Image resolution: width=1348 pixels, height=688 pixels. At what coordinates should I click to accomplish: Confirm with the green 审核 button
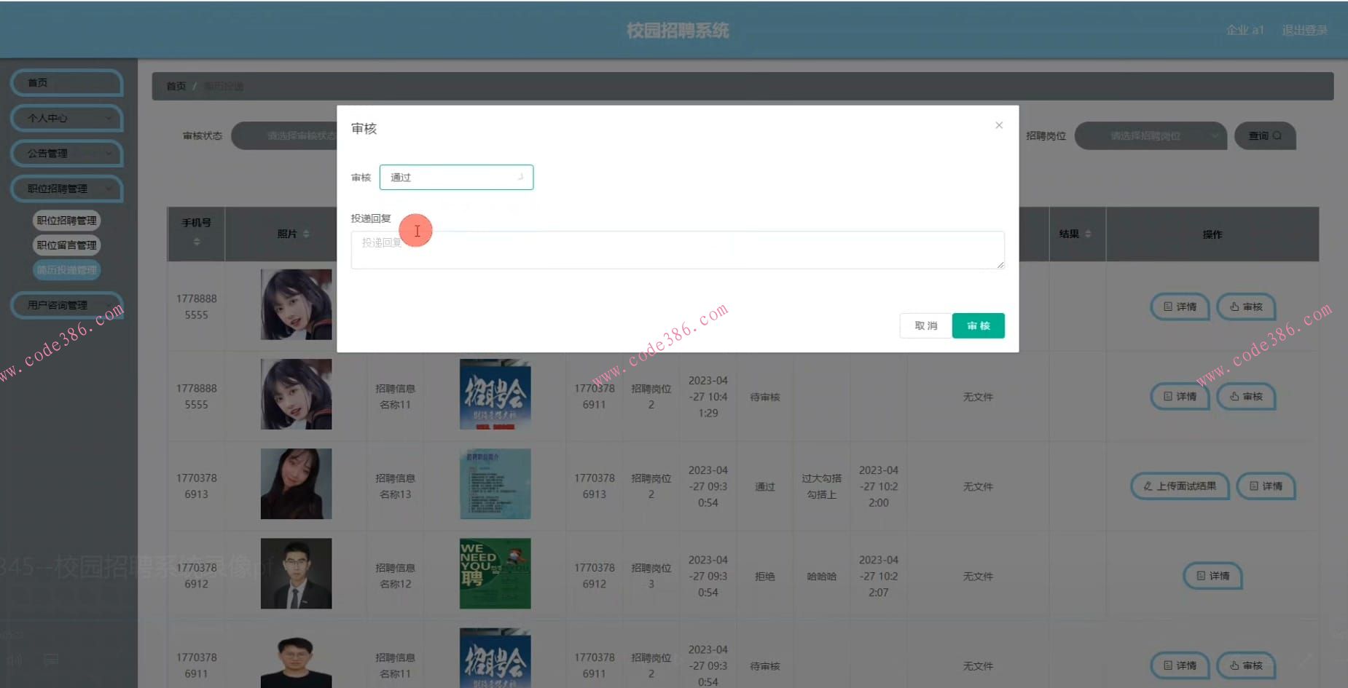click(x=979, y=325)
